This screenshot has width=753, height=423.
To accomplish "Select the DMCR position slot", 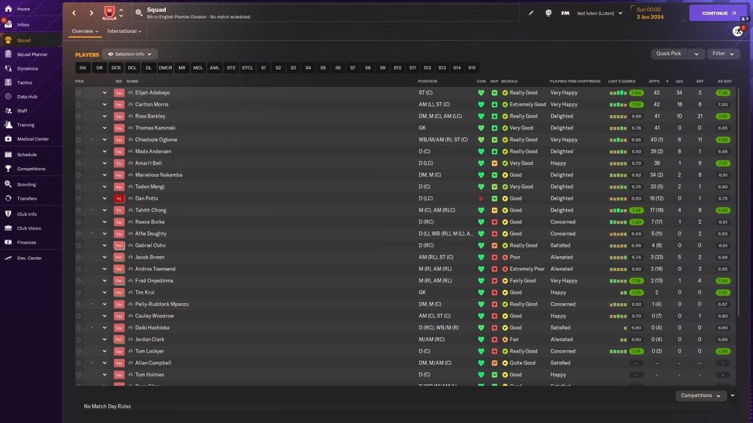I will (165, 68).
